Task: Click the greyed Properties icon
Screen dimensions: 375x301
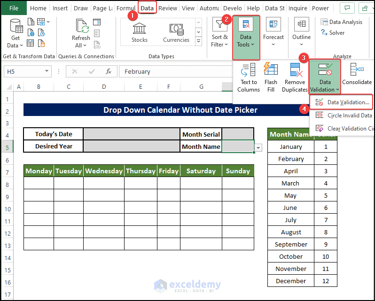Action: click(x=97, y=33)
